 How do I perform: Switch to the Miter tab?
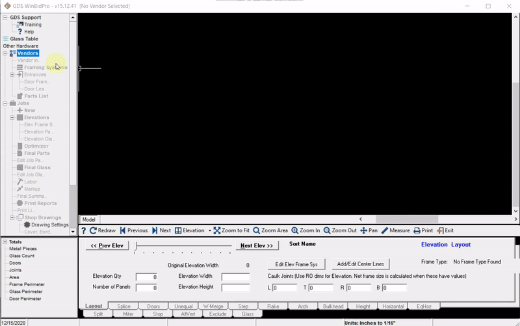point(128,314)
